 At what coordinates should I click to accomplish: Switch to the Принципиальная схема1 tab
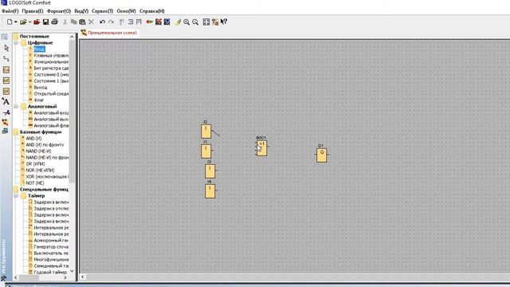pos(110,33)
